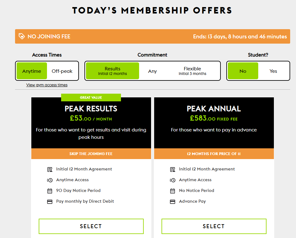This screenshot has width=296, height=238.
Task: Click the clock icon beside Anytime Access on Peak Results
Action: (50, 180)
